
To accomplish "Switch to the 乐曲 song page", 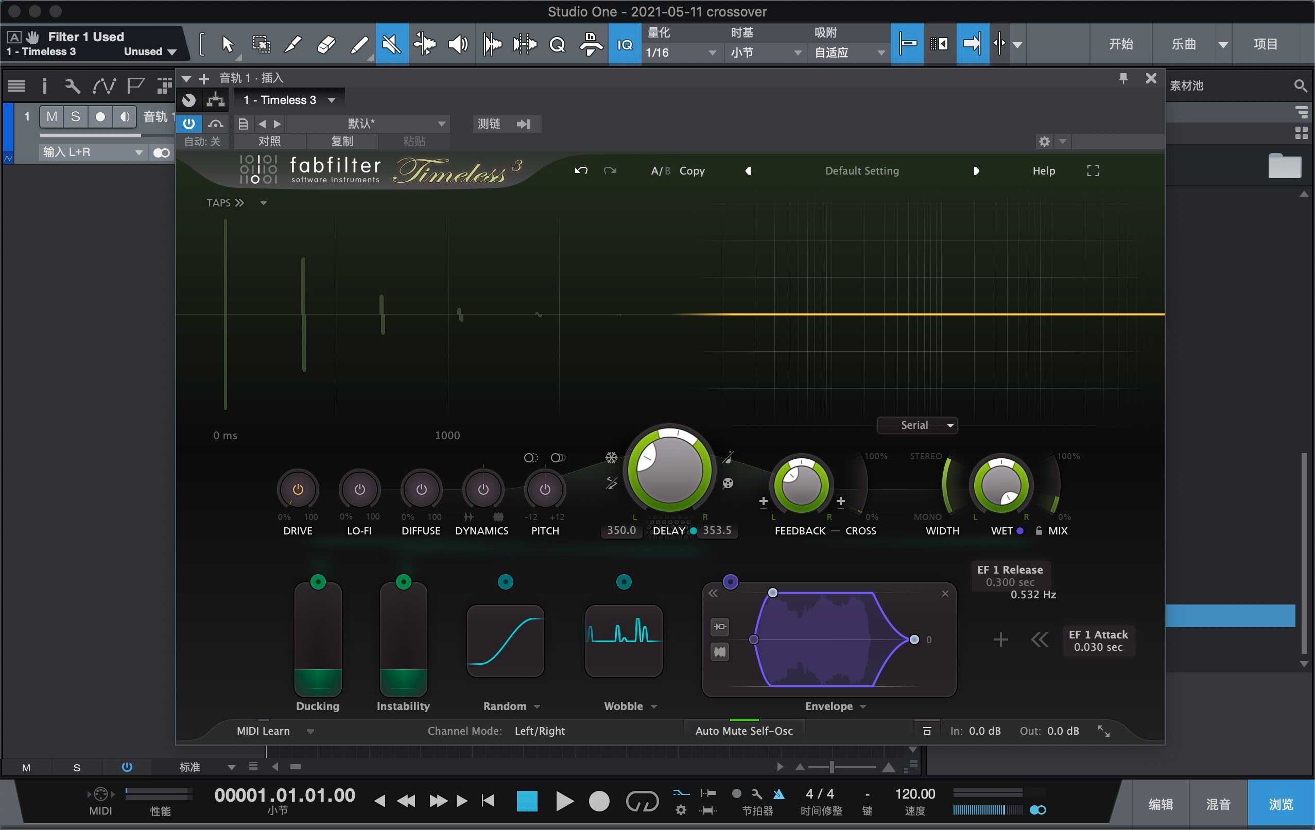I will 1184,44.
